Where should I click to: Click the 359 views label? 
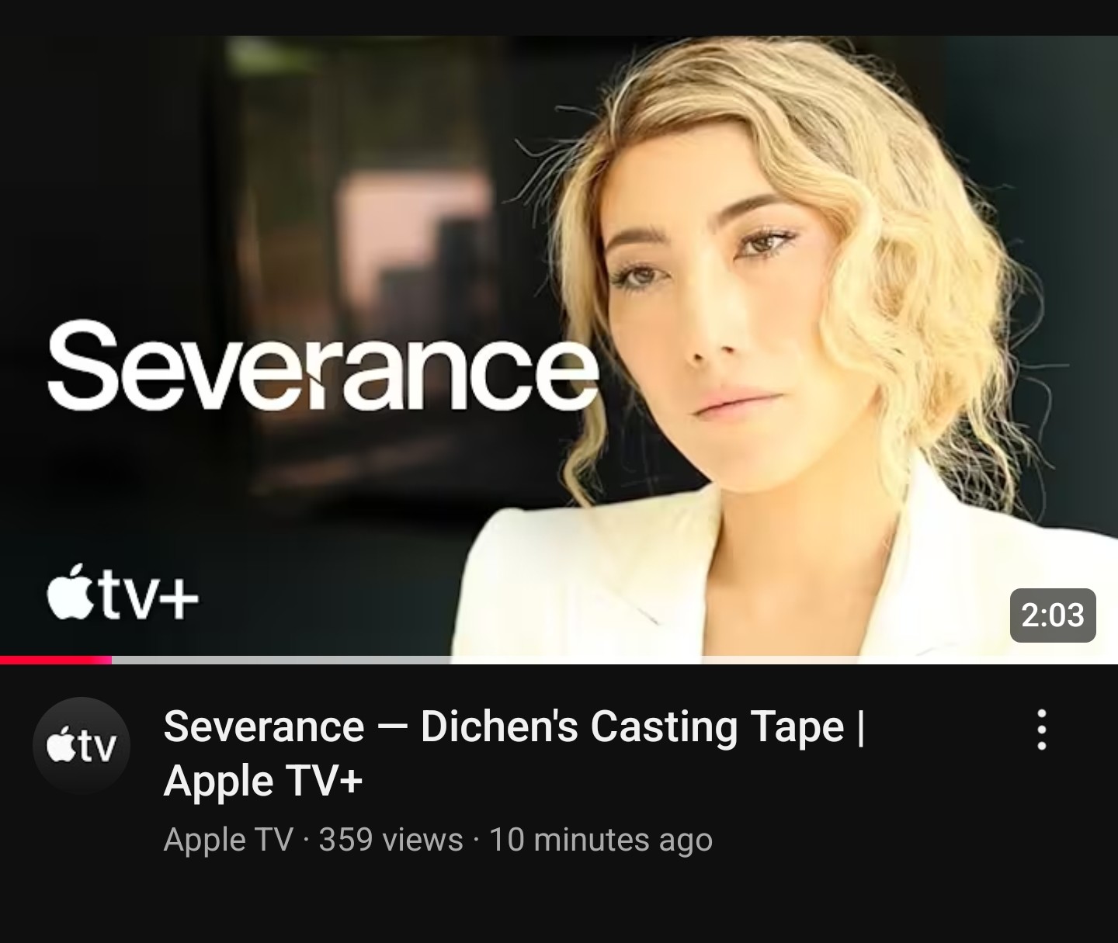(x=391, y=840)
